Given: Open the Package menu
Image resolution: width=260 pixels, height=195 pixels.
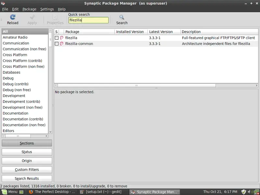Looking at the screenshot, I should [x=29, y=9].
